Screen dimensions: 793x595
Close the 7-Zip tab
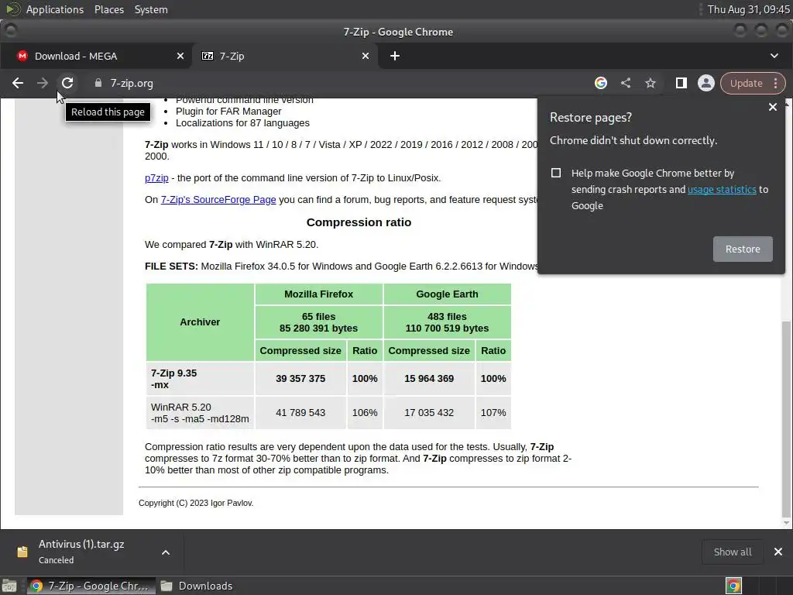pyautogui.click(x=366, y=56)
